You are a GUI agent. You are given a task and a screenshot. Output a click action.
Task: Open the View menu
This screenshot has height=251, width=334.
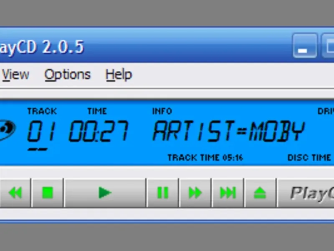point(15,75)
